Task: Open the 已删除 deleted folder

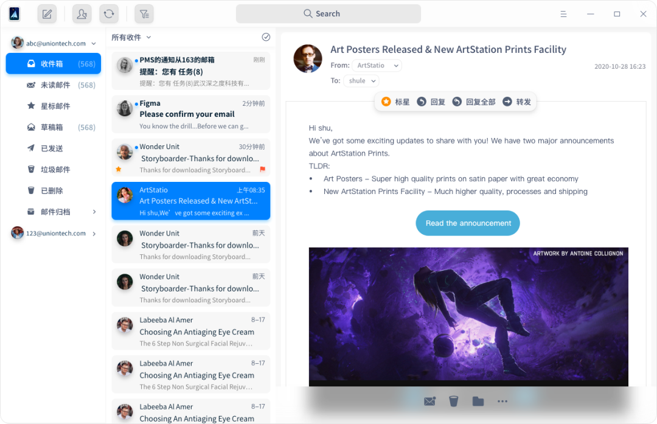Action: (x=53, y=190)
